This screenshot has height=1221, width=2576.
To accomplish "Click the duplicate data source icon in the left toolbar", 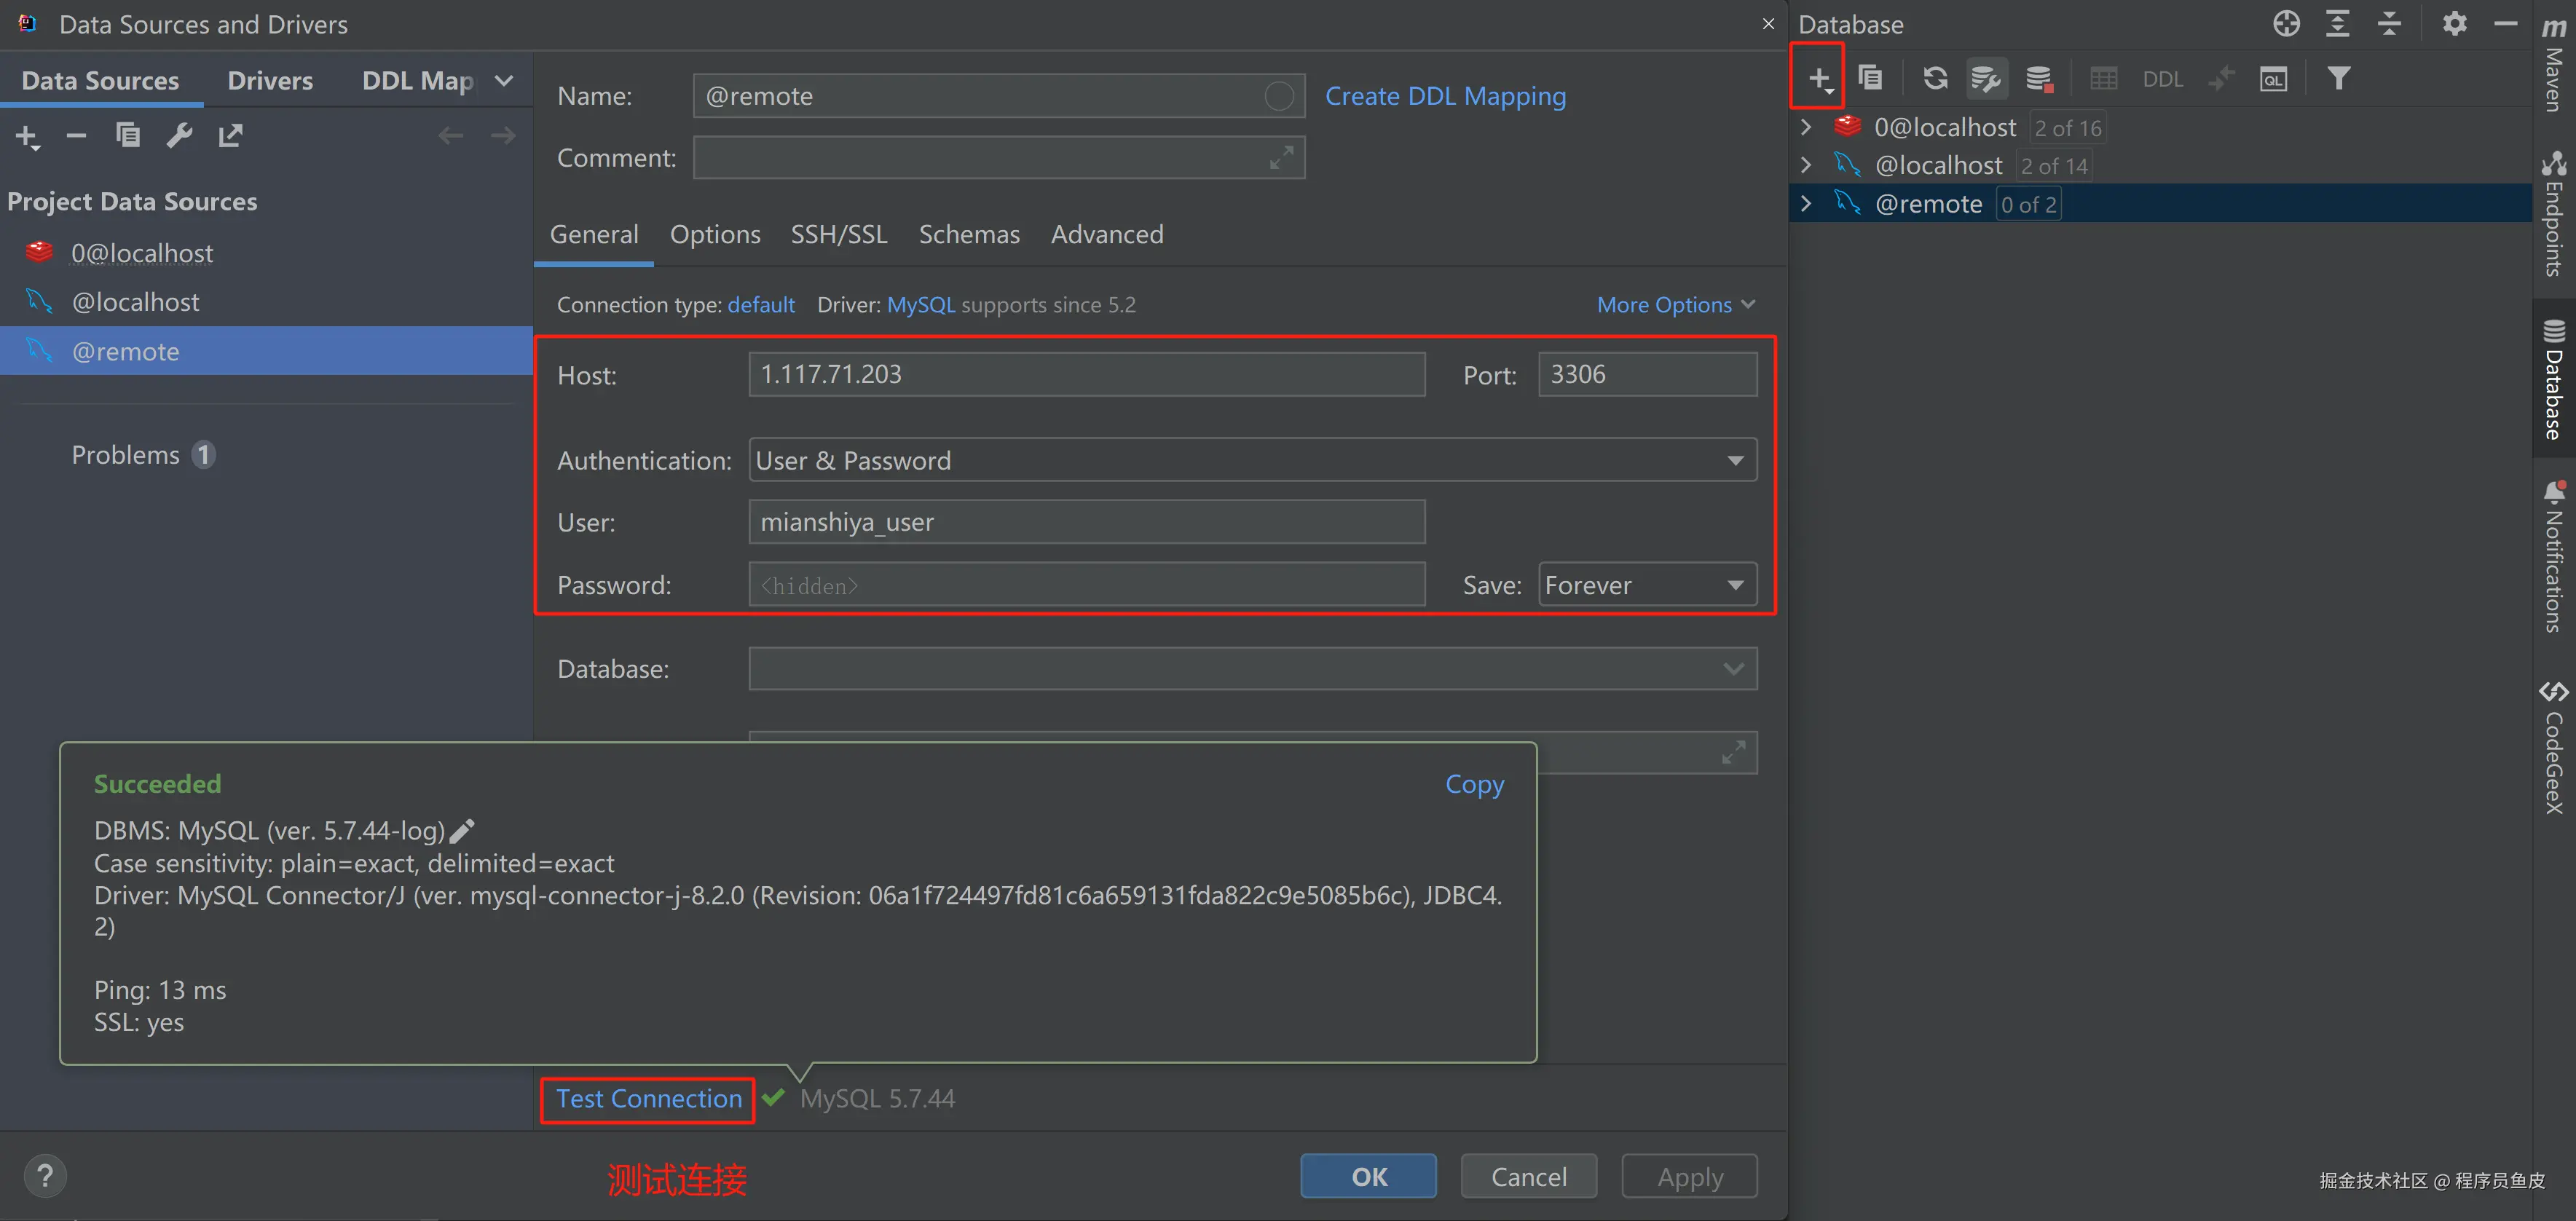I will (x=127, y=135).
